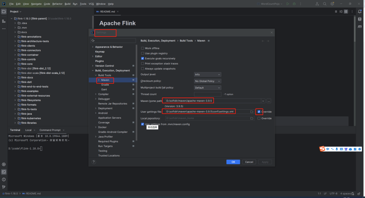This screenshot has height=198, width=365.
Task: Open the Services tool window icon
Action: coord(4,164)
